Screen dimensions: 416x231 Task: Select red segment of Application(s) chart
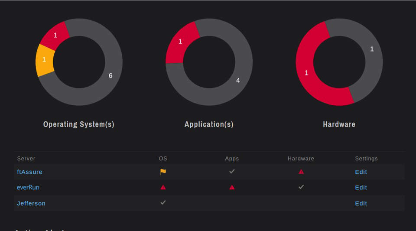[x=180, y=41]
